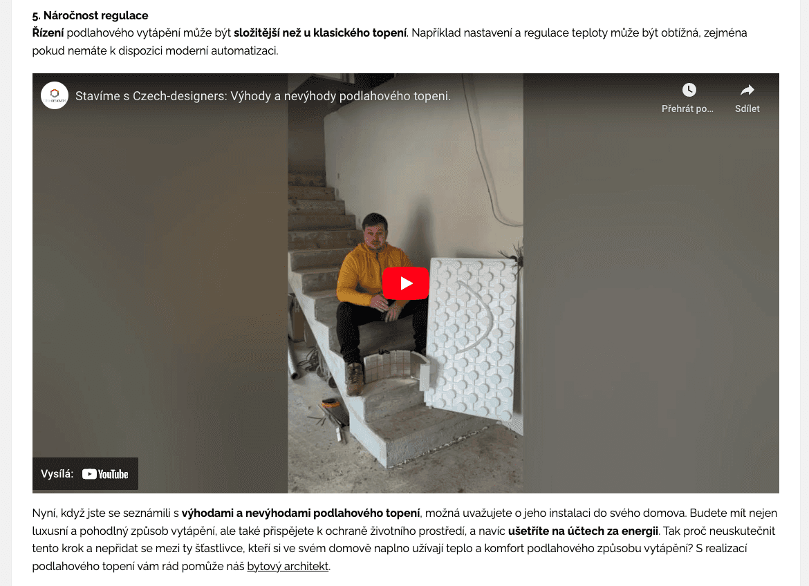
Task: Click the Watch Later clock icon
Action: [x=689, y=90]
